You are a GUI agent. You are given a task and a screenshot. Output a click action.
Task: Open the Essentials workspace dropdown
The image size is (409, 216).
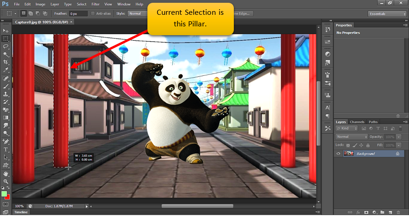[x=387, y=14]
